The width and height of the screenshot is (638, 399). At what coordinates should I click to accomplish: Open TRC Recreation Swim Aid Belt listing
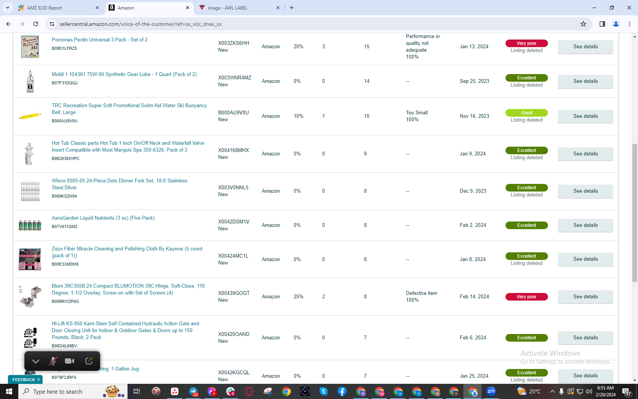pos(129,109)
